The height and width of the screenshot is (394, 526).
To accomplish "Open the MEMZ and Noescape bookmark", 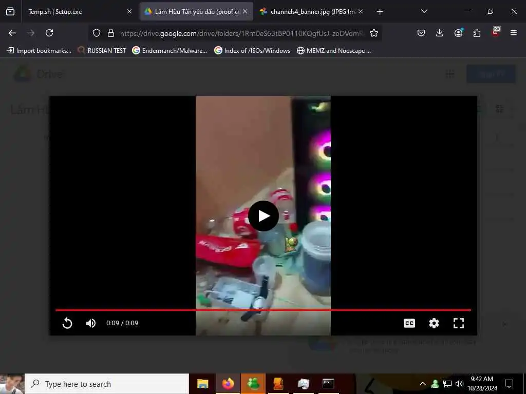I will tap(334, 51).
